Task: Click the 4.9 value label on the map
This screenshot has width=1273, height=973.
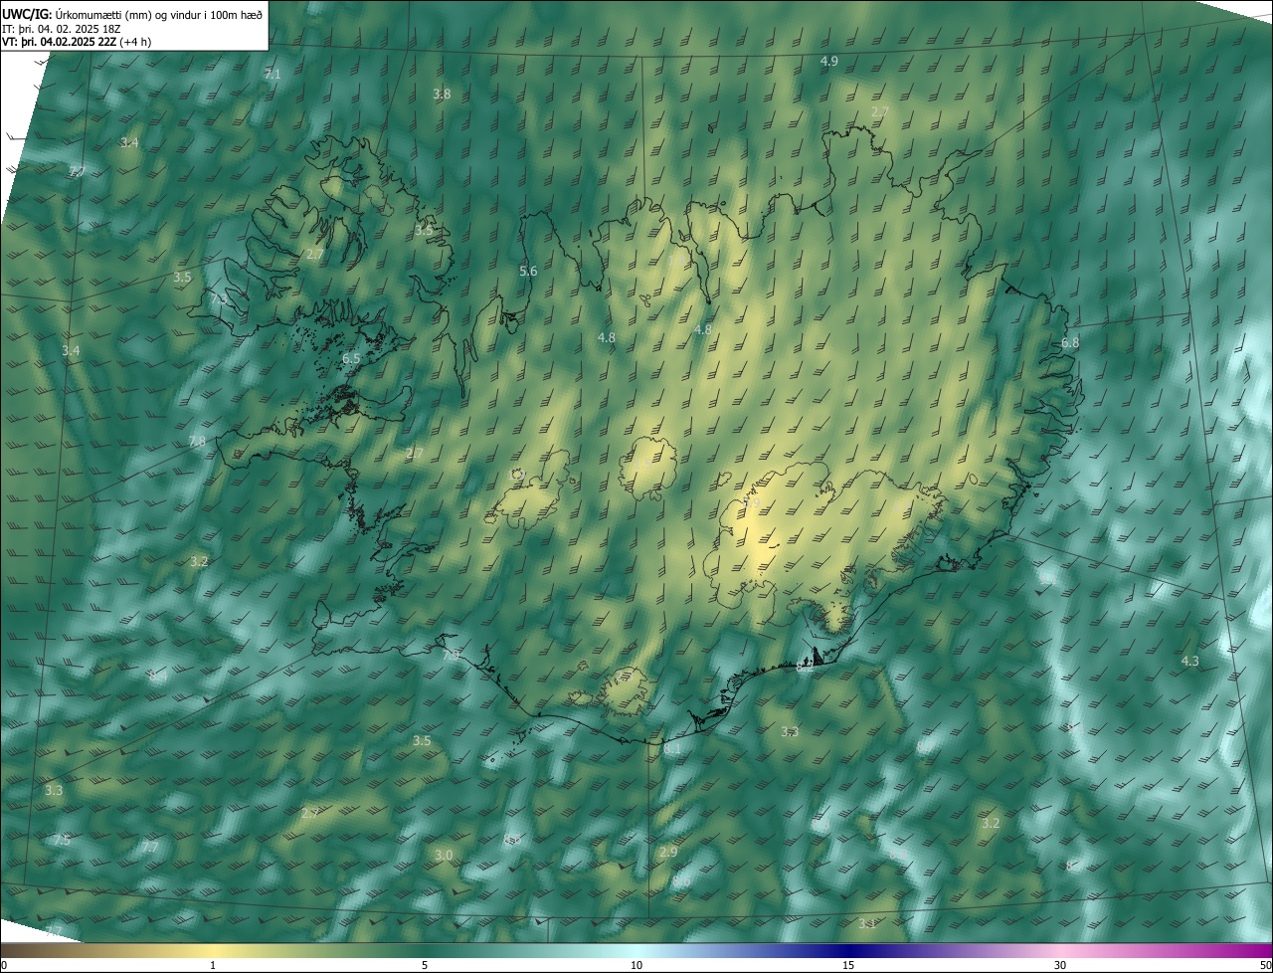Action: [x=828, y=61]
